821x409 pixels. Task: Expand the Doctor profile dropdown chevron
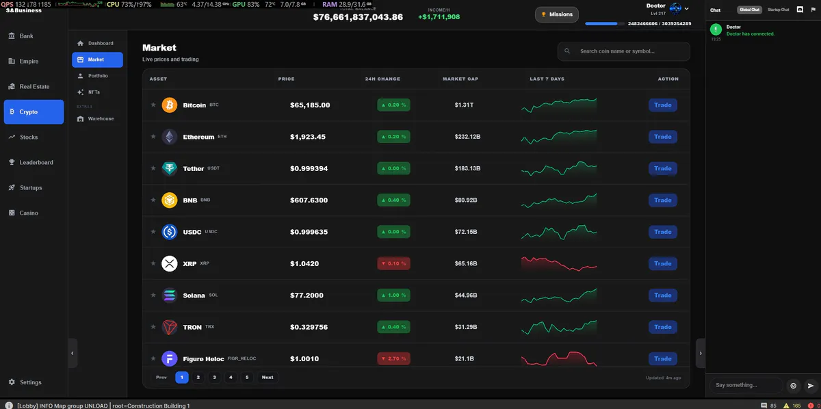687,9
